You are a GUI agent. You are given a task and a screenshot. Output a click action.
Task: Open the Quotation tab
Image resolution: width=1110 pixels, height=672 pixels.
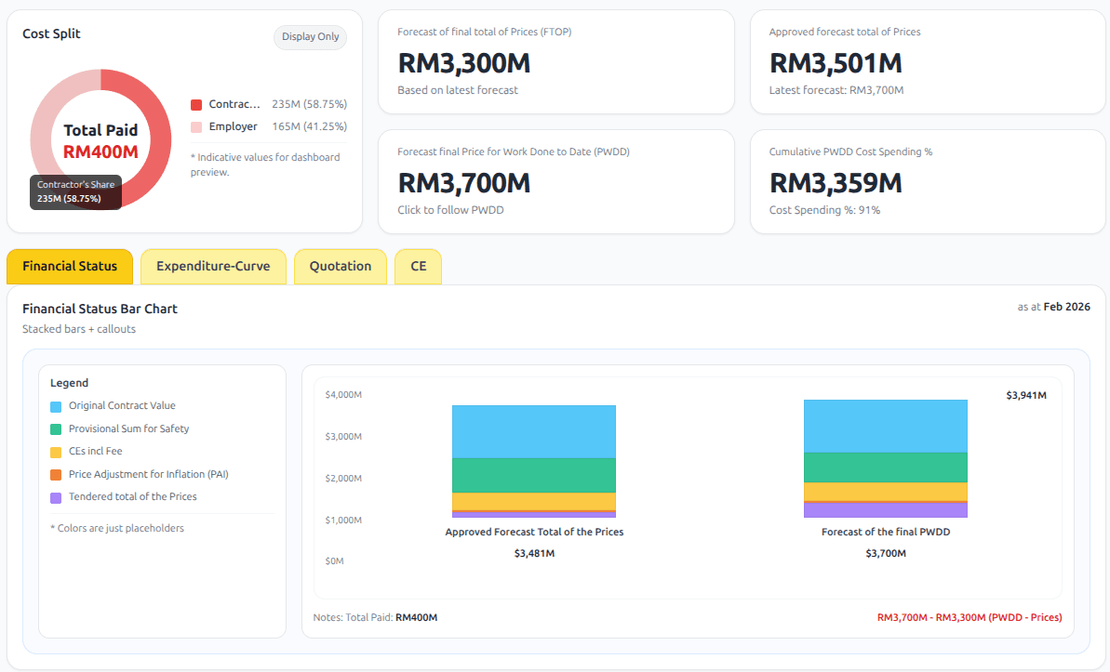341,267
